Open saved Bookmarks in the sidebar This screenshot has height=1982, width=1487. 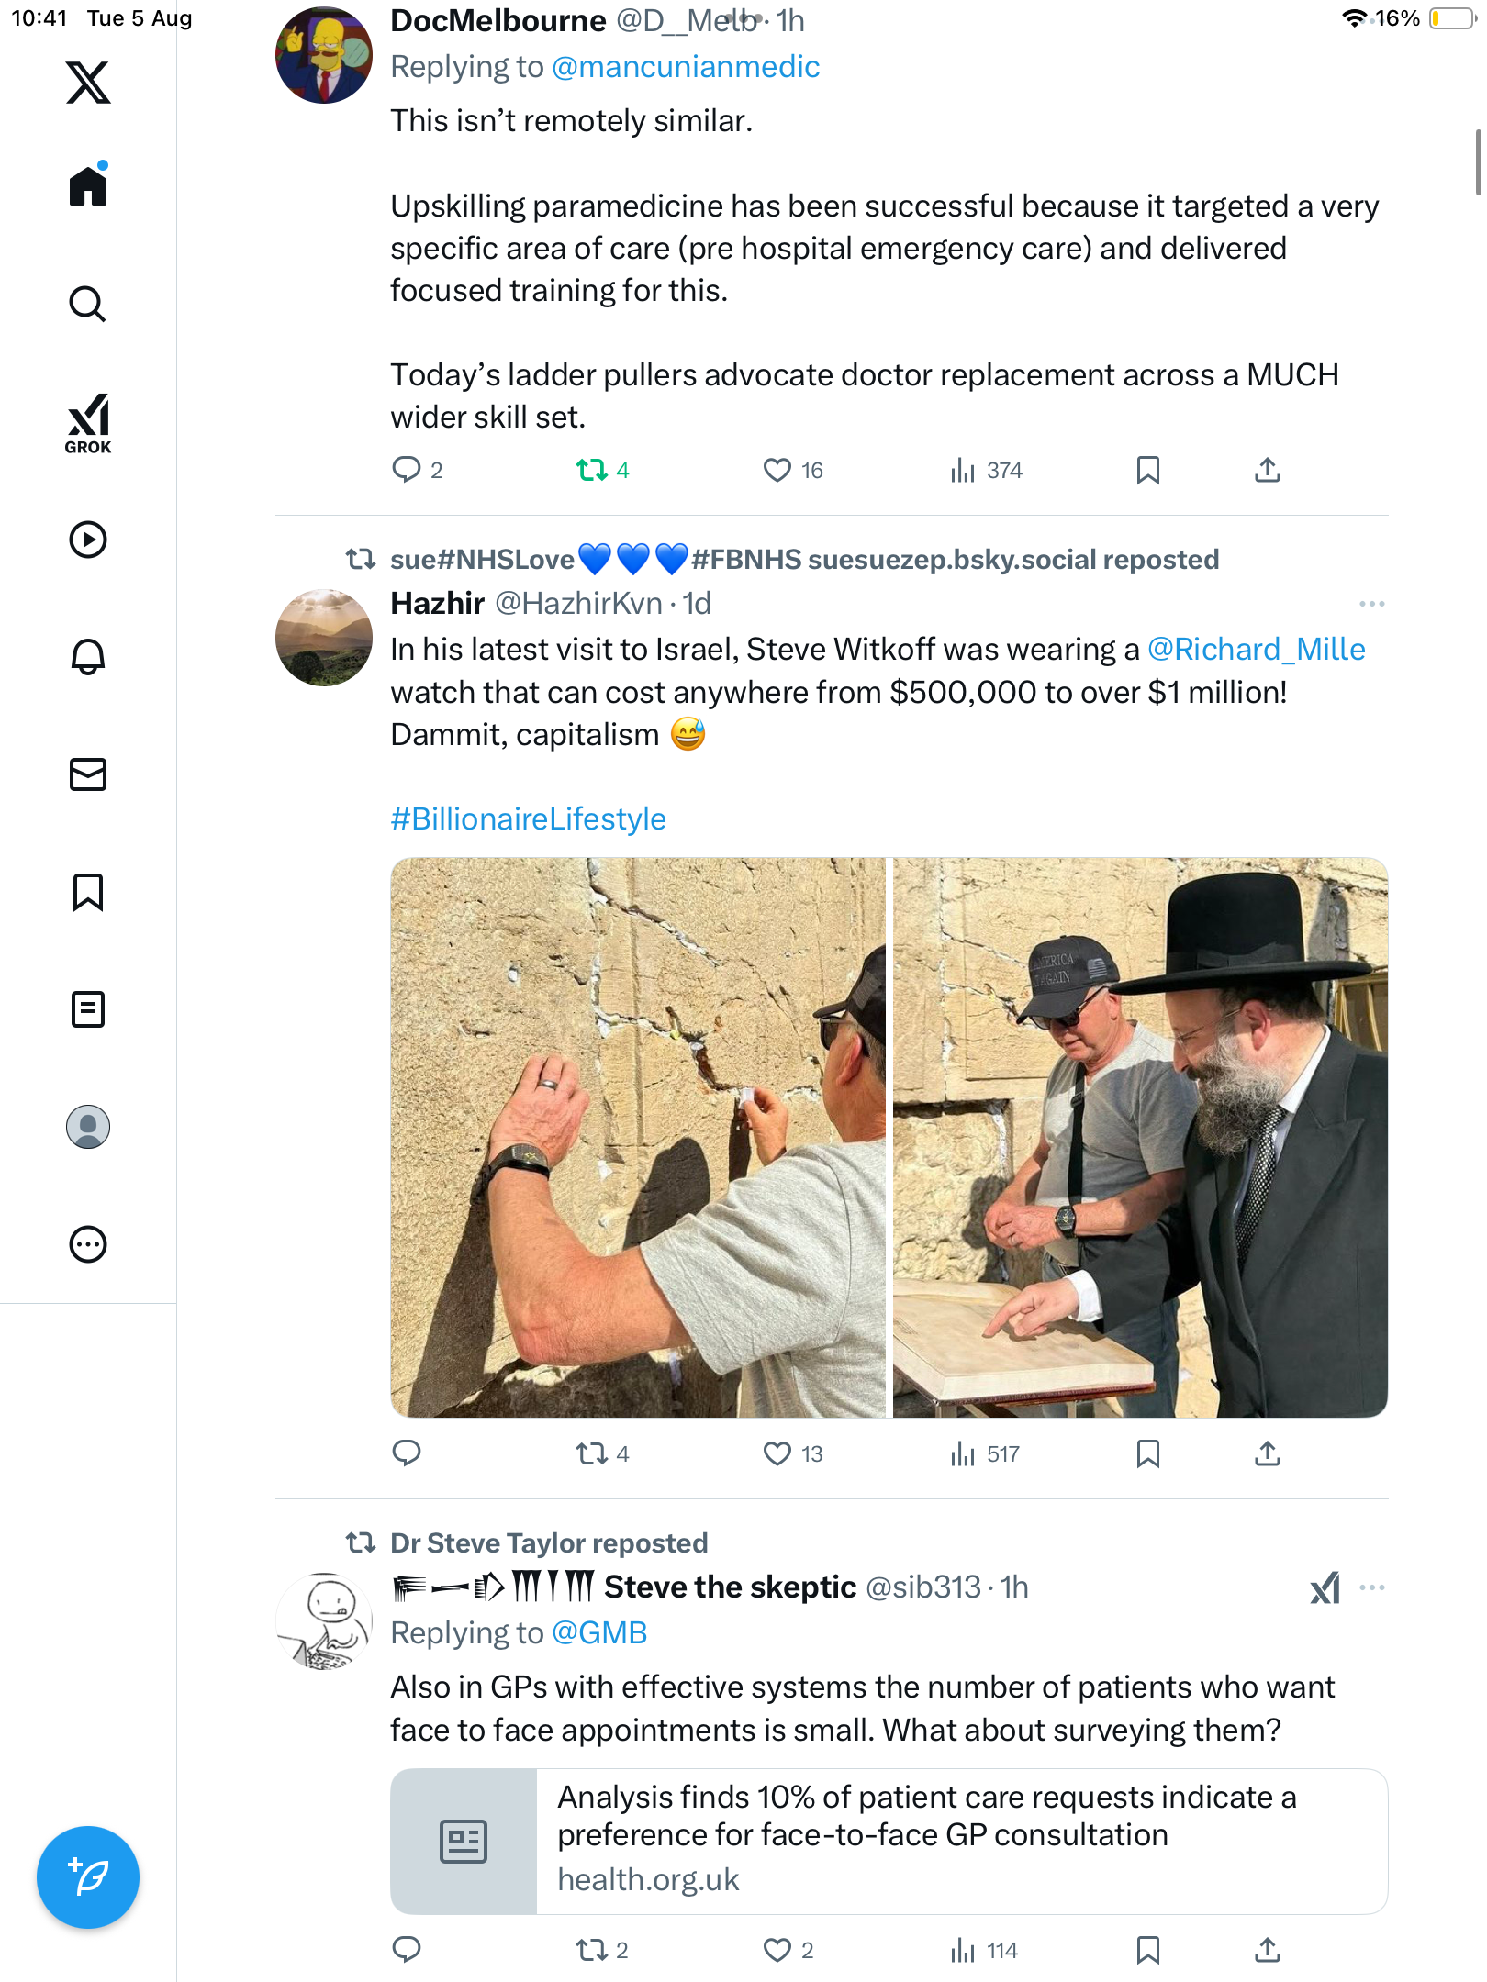tap(88, 892)
